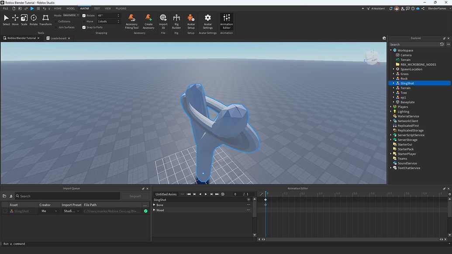Click the Undo arrow in quick access bar
The image size is (452, 254).
coord(45,9)
